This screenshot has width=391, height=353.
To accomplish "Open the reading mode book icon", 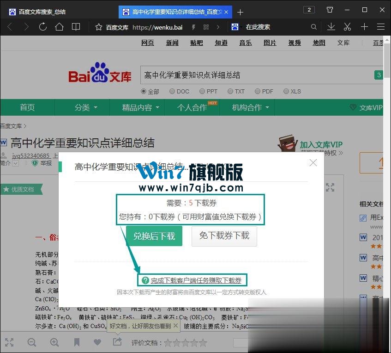I will [76, 27].
